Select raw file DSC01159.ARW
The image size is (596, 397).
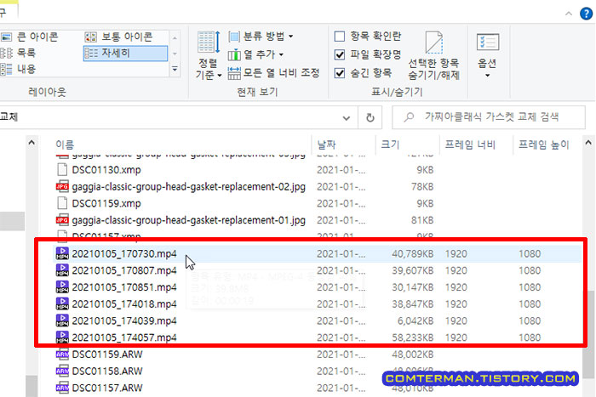pyautogui.click(x=107, y=354)
